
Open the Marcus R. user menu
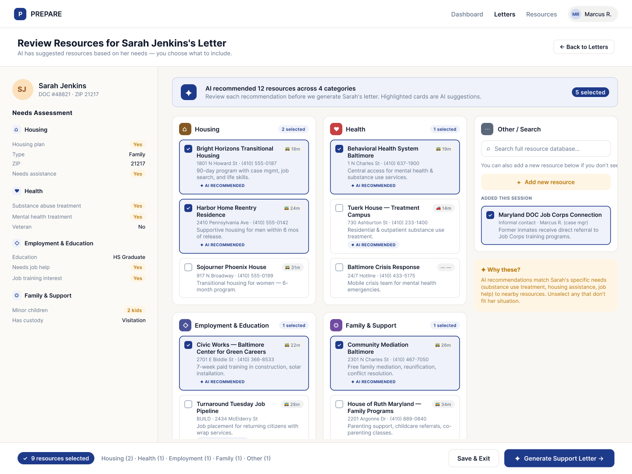[593, 14]
